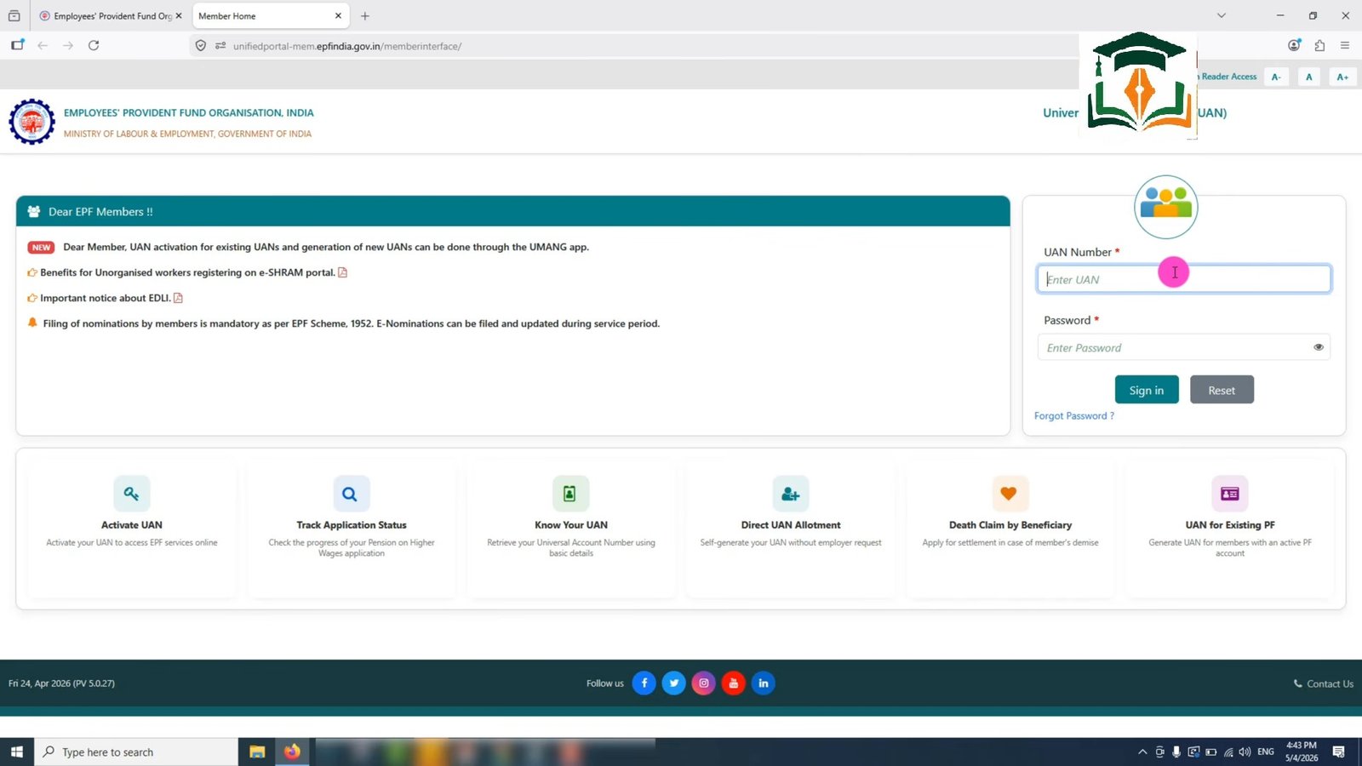Open the EDLI notice PDF icon
The width and height of the screenshot is (1362, 766).
click(178, 298)
